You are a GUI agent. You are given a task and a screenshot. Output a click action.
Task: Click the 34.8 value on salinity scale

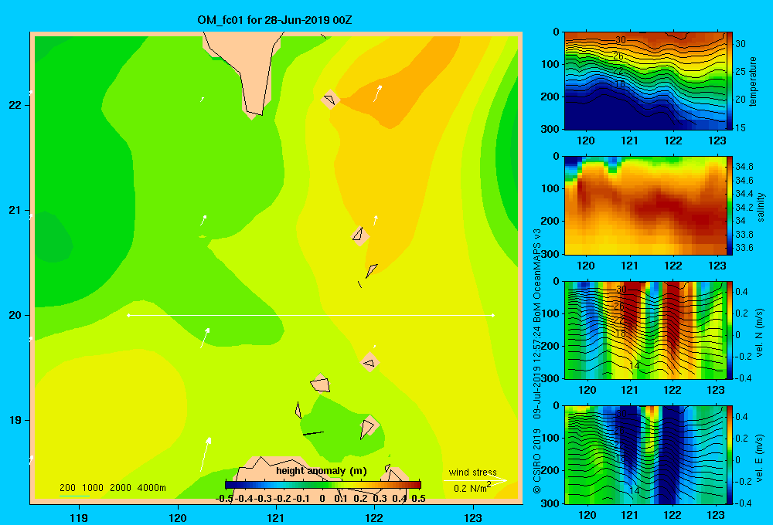tap(744, 167)
